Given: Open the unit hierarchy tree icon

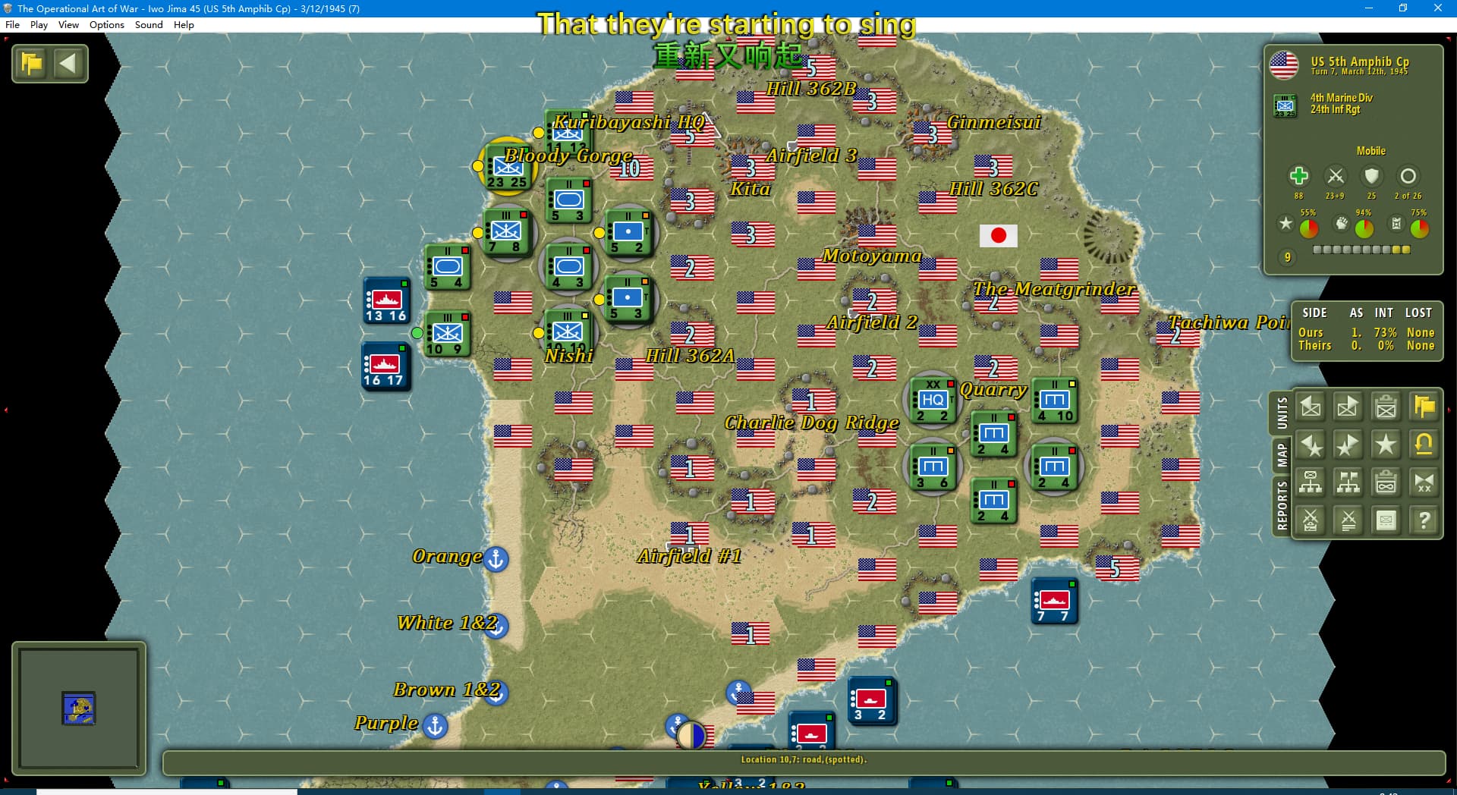Looking at the screenshot, I should tap(1311, 482).
